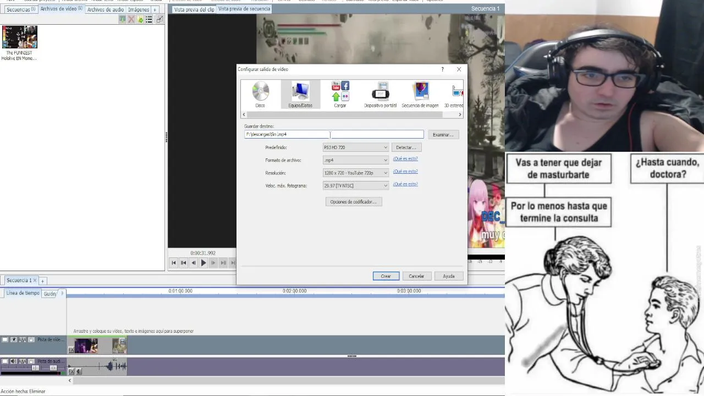704x396 pixels.
Task: Click the red delete icon in media bin
Action: [x=131, y=19]
